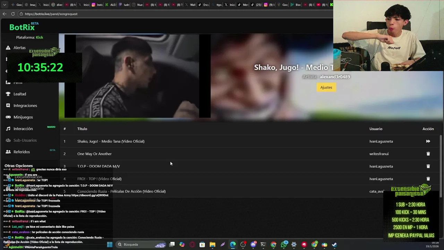
Task: Click the playing song video thumbnail
Action: point(137,76)
